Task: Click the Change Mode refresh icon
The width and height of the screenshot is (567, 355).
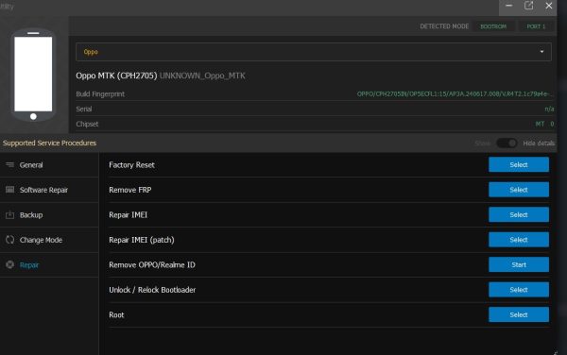Action: 9,240
